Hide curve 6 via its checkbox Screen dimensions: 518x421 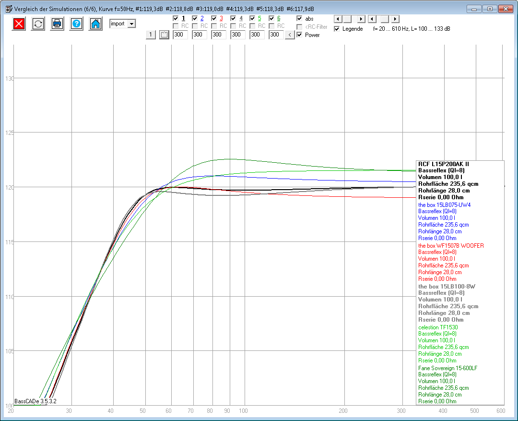coord(271,18)
